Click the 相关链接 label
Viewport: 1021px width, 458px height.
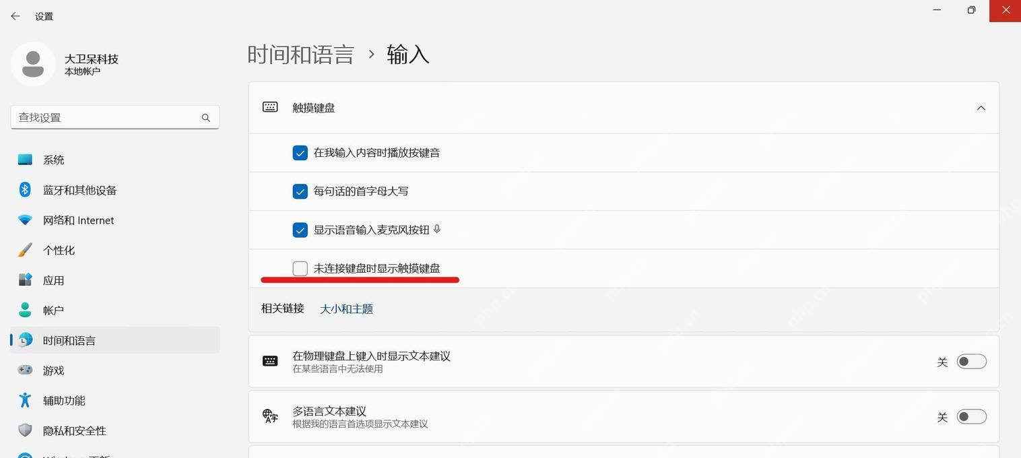[283, 308]
